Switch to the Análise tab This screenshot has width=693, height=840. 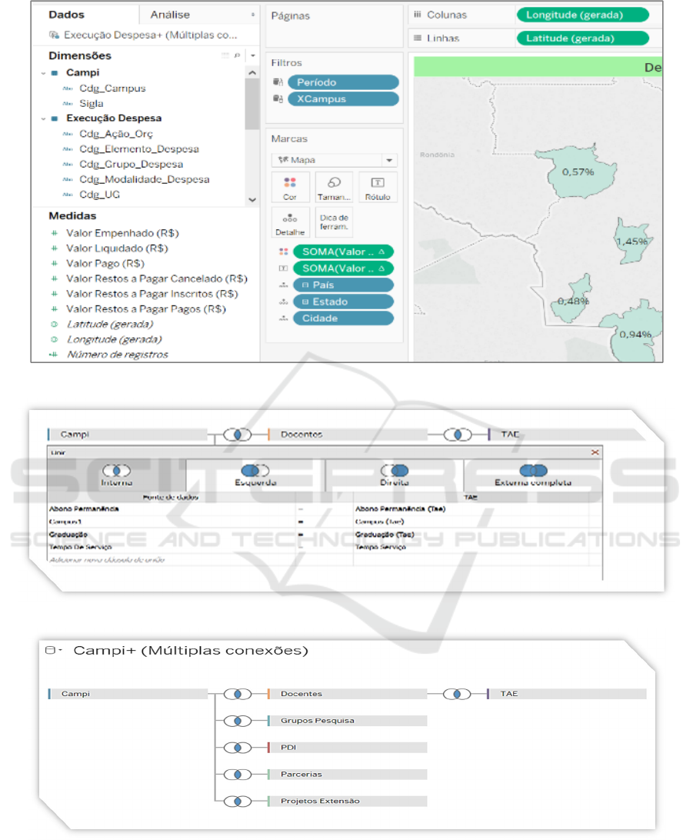(170, 15)
